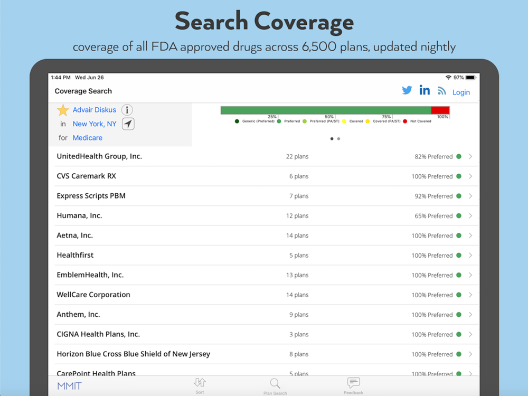Image resolution: width=528 pixels, height=396 pixels.
Task: Change the Medicare plan type
Action: [x=88, y=138]
